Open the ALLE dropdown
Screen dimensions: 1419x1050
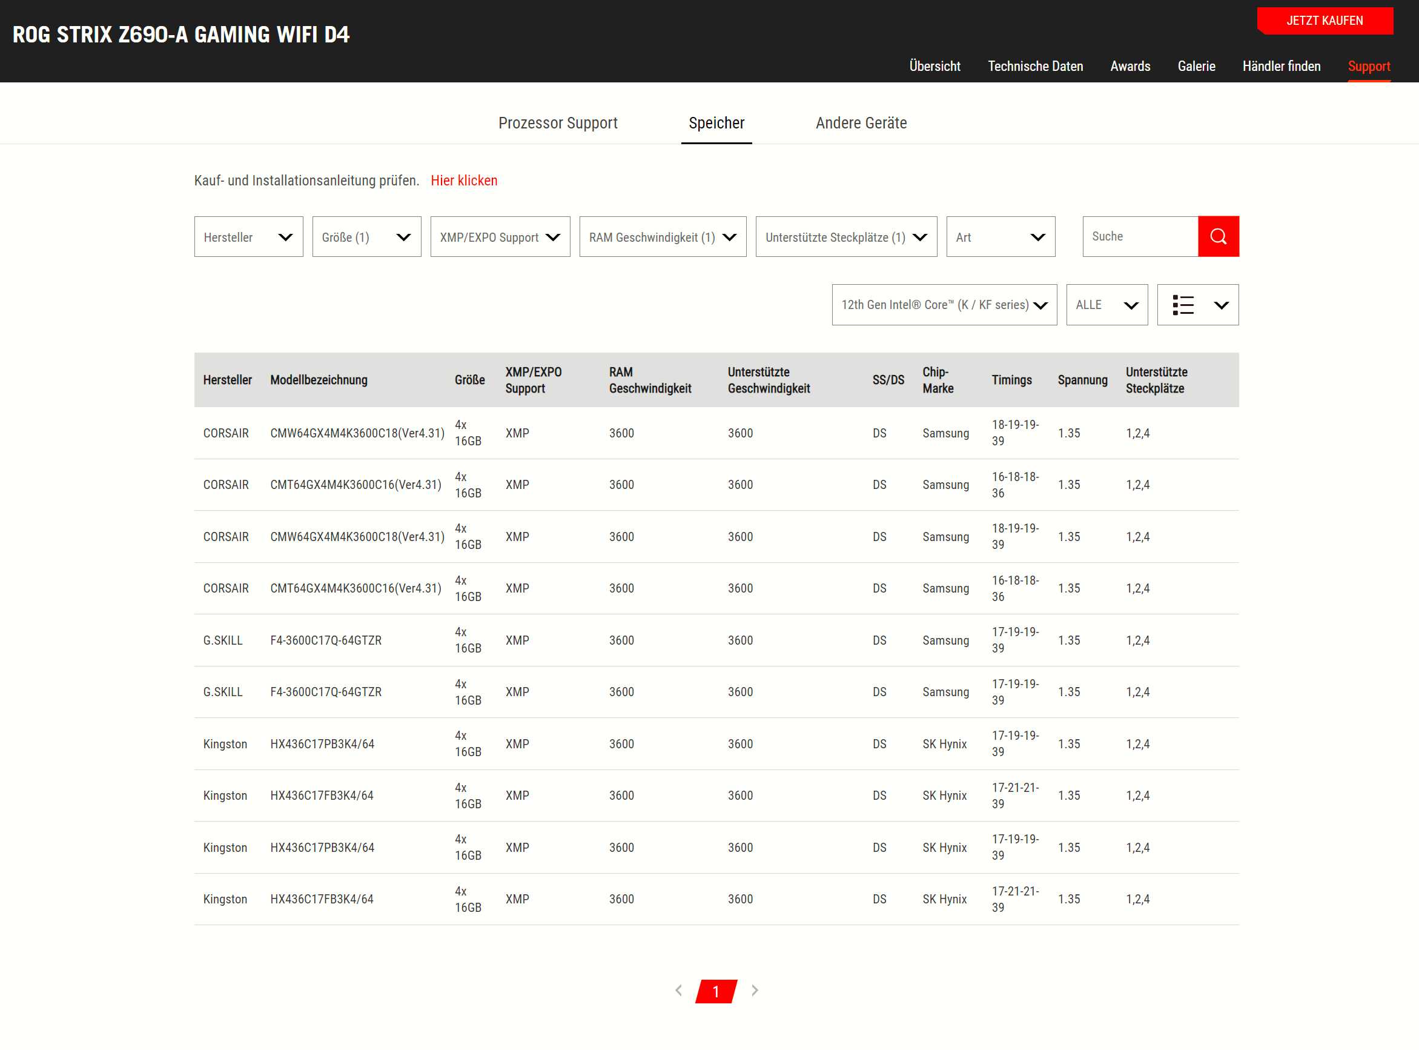(x=1106, y=305)
